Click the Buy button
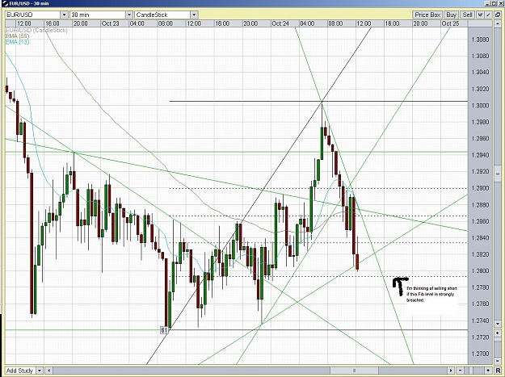The image size is (505, 377). (452, 15)
